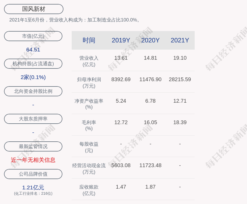Click the 归母净利润(万元) row label
This screenshot has width=247, height=204.
click(89, 83)
